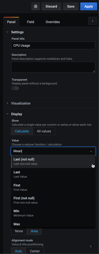The width and height of the screenshot is (99, 254).
Task: Close the Value dropdown with arrow
Action: tap(91, 151)
